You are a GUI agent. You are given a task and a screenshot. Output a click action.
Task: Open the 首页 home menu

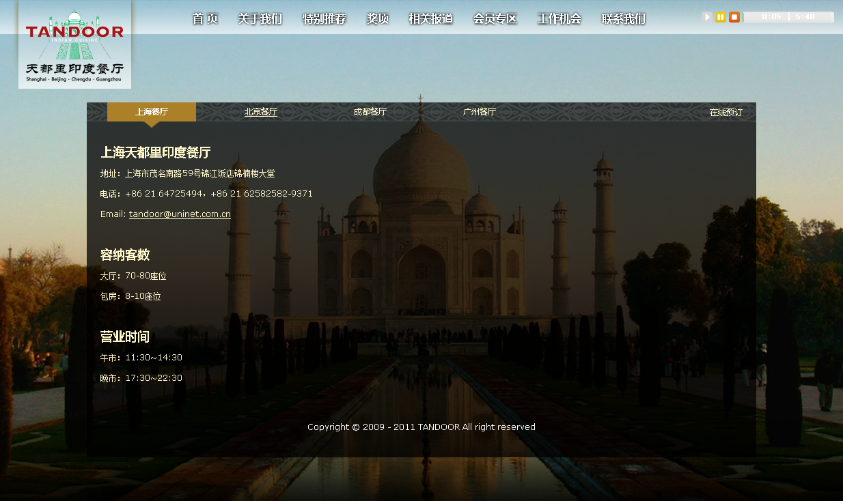coord(205,19)
